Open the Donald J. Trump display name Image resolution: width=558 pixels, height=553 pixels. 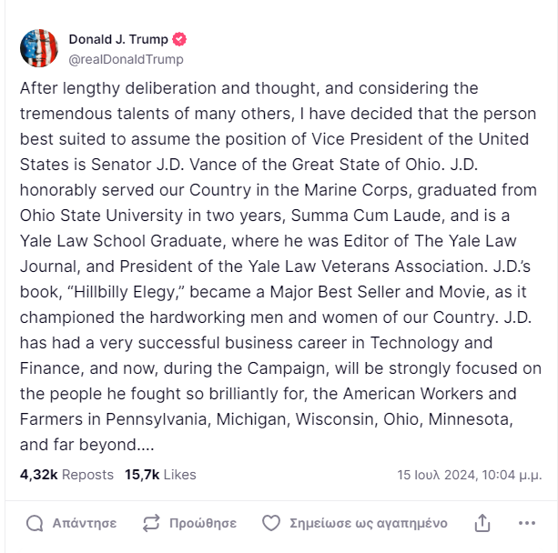(x=118, y=40)
